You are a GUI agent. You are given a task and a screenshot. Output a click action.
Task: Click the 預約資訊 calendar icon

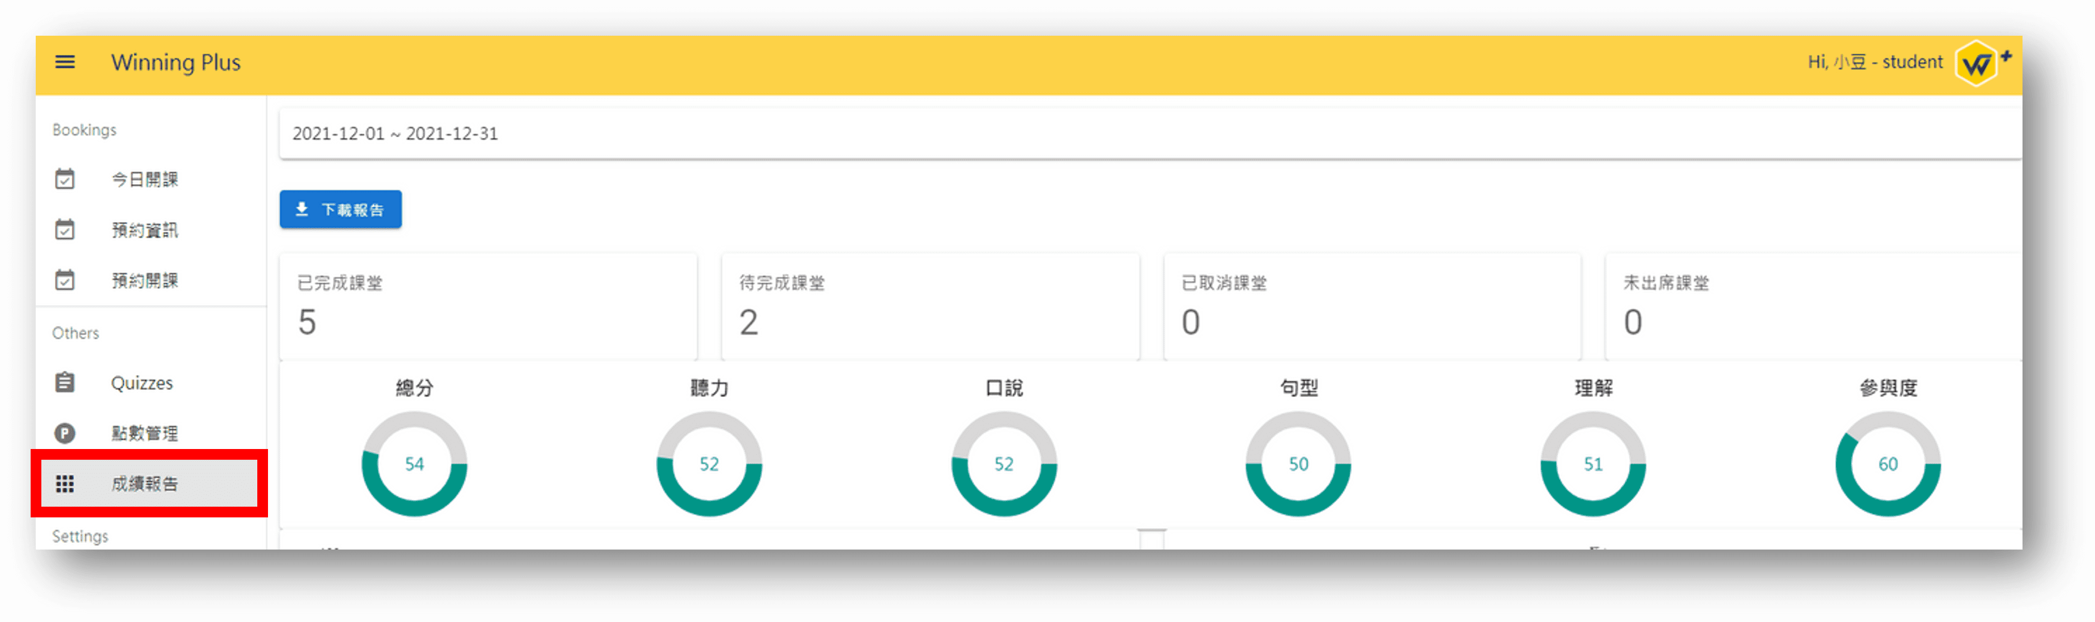(x=65, y=229)
